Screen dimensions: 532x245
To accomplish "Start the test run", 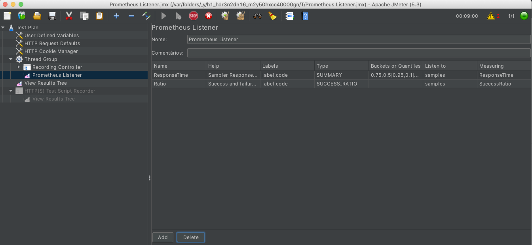I will tap(163, 16).
